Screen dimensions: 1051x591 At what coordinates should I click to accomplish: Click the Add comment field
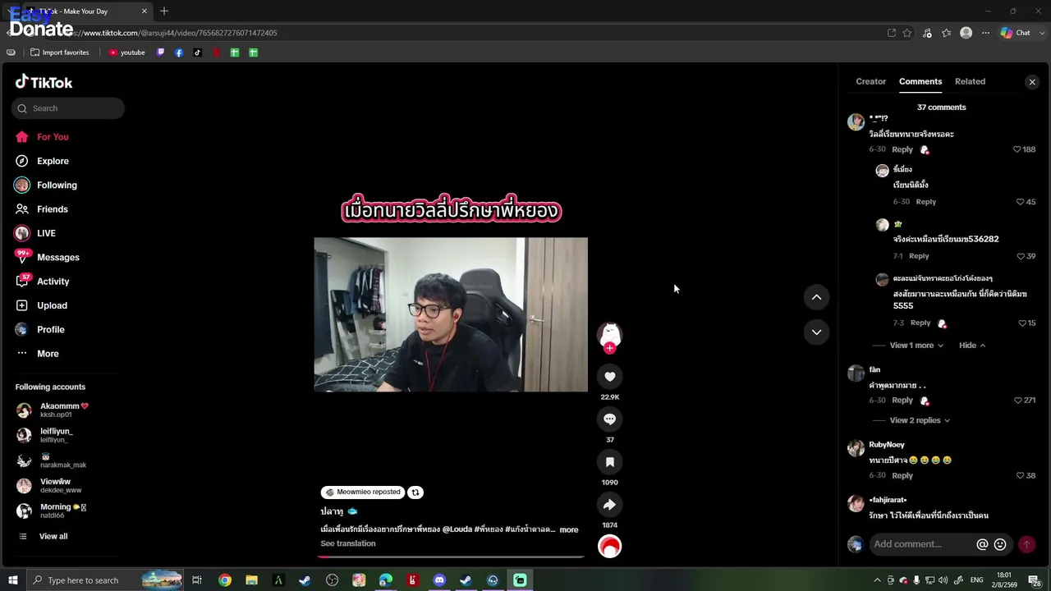click(x=920, y=544)
